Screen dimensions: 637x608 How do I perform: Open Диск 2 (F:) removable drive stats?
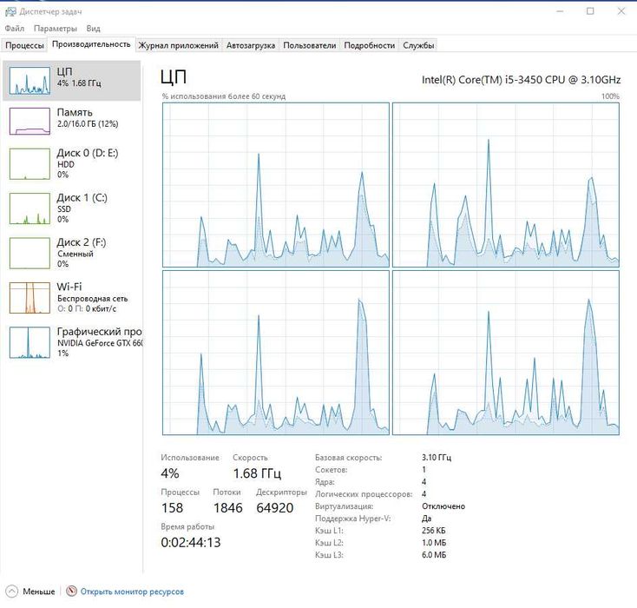tap(72, 253)
